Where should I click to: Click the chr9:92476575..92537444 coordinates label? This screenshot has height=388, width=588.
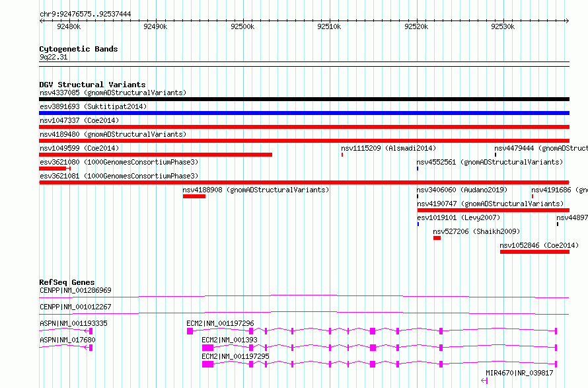point(85,15)
